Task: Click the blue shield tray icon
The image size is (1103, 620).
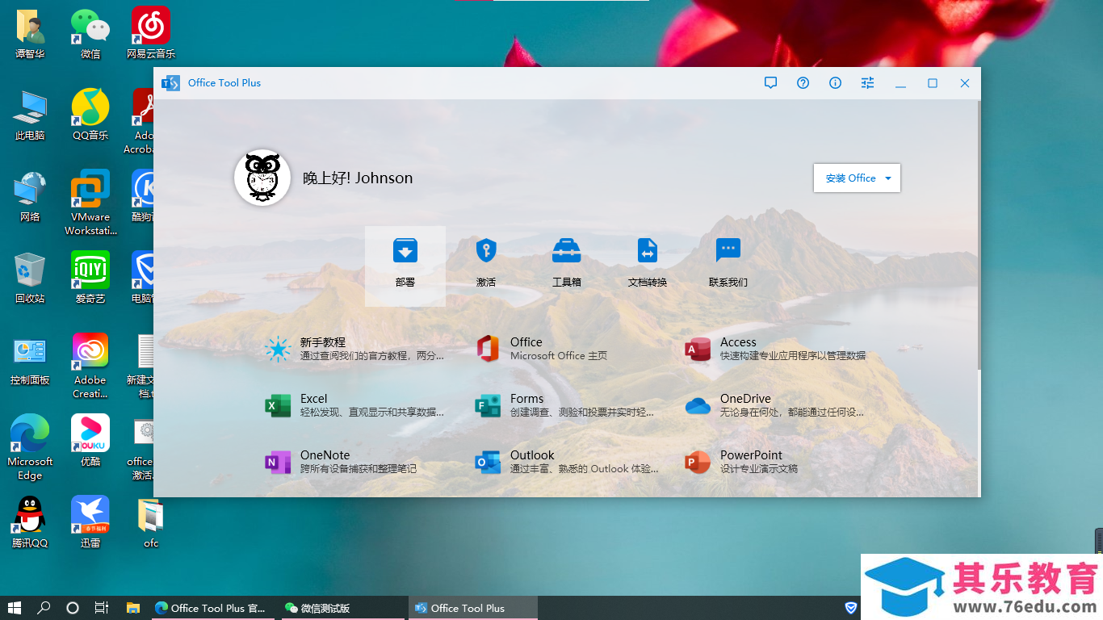Action: (851, 608)
